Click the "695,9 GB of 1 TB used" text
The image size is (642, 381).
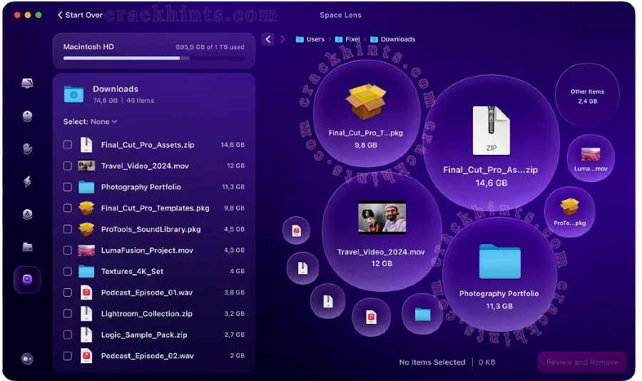coord(210,47)
